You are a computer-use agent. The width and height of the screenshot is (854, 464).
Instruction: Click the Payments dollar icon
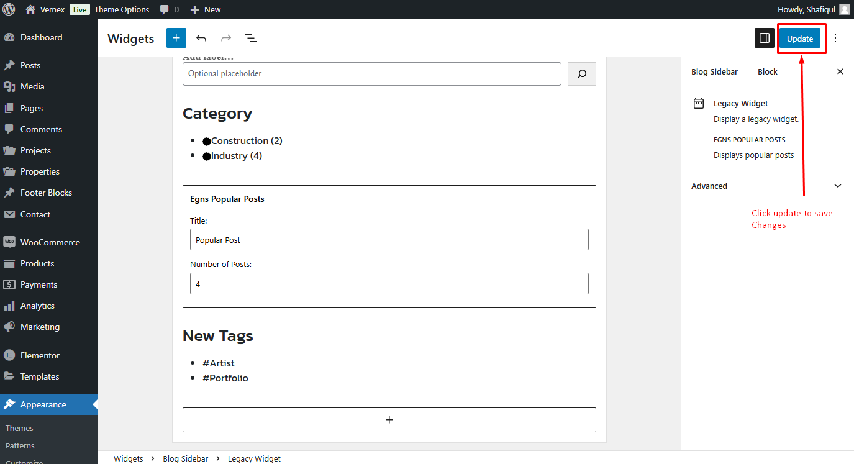pos(9,284)
